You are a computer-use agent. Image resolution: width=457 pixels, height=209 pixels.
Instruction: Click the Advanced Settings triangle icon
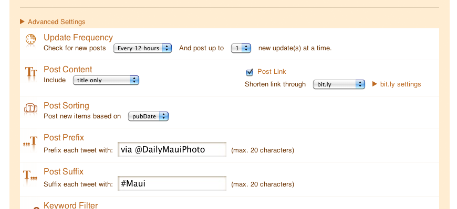coord(22,21)
